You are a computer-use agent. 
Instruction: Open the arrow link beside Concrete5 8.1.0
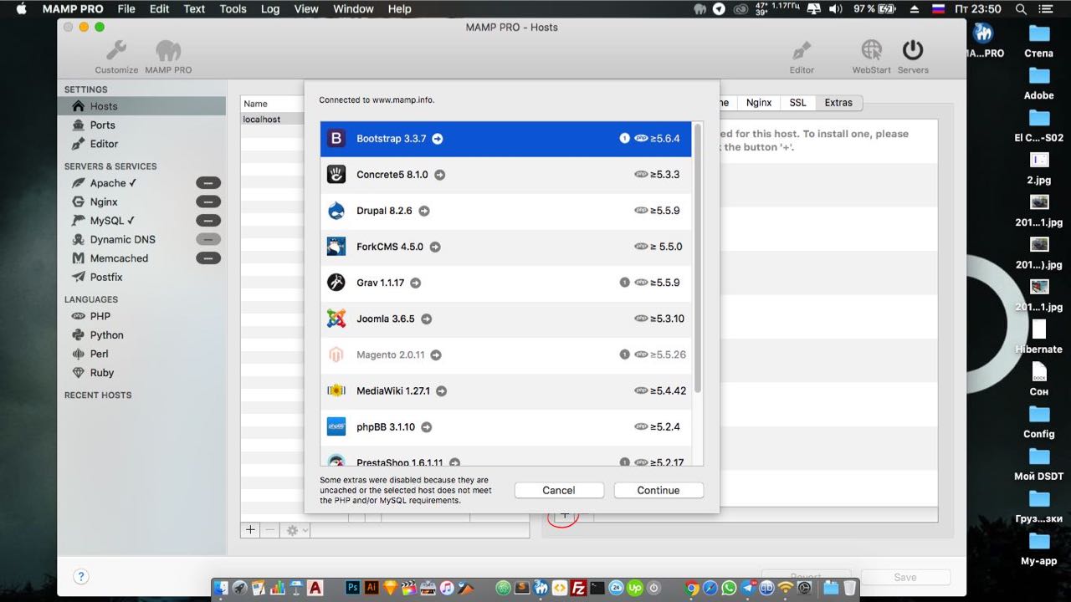(x=439, y=175)
